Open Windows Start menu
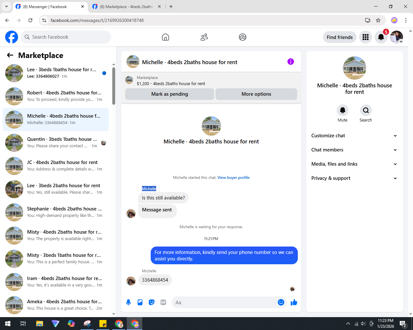Image resolution: width=413 pixels, height=330 pixels. click(x=8, y=324)
